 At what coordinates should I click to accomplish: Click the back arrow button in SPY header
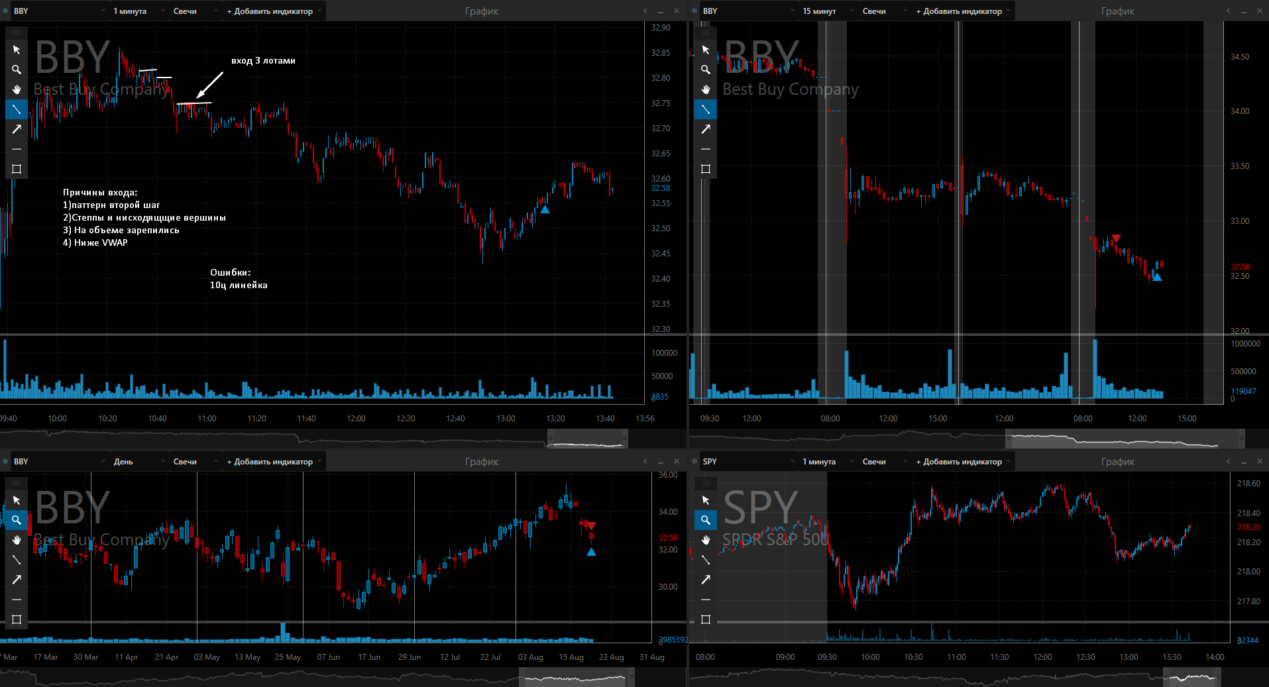(x=1229, y=461)
